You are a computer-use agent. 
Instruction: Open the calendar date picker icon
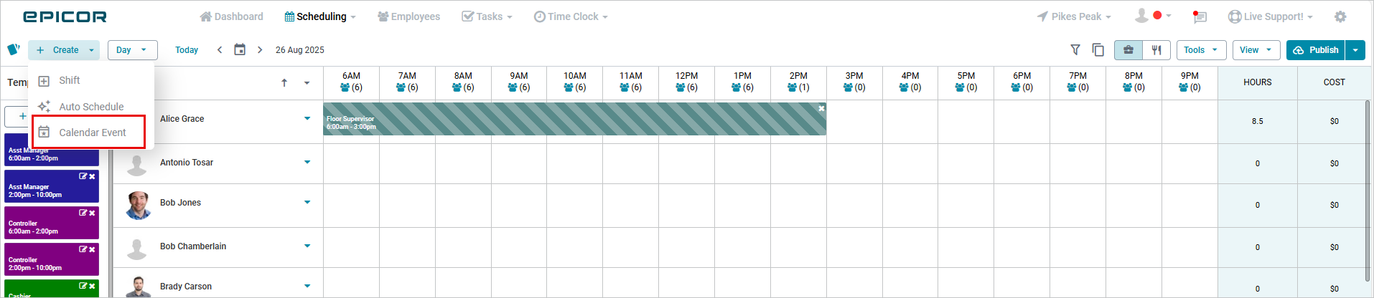pyautogui.click(x=240, y=50)
